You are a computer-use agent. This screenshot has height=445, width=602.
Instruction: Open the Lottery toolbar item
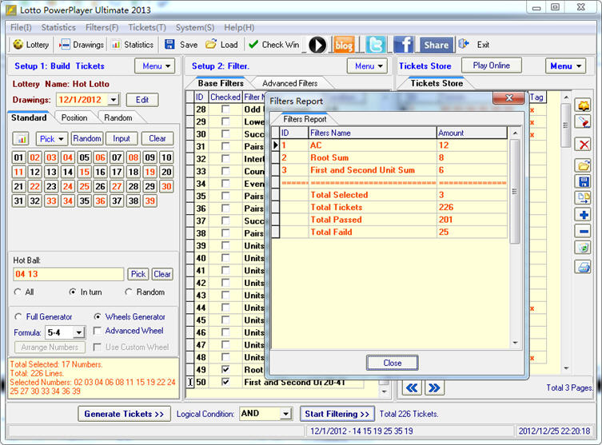click(31, 45)
